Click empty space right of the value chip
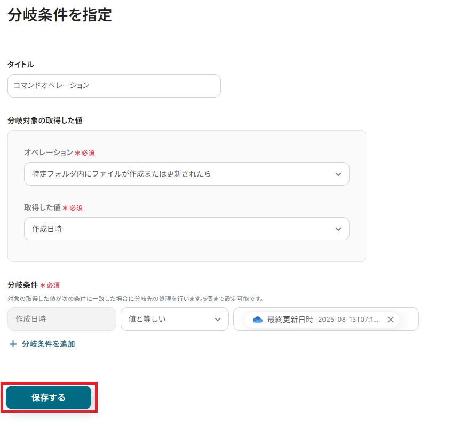This screenshot has width=452, height=423. pyautogui.click(x=409, y=320)
